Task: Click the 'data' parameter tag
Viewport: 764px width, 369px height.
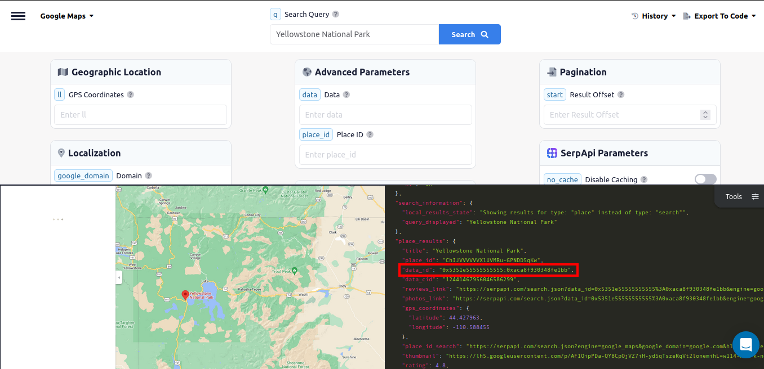Action: (310, 94)
